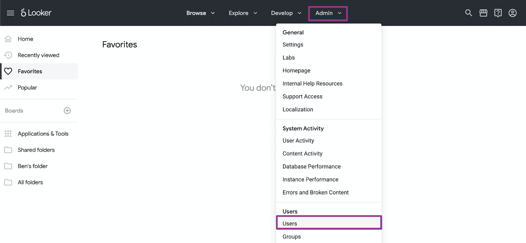Expand the Explore dropdown menu
This screenshot has height=243, width=526.
pos(243,13)
